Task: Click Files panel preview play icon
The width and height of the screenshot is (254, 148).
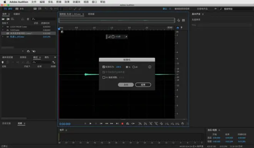Action: (x=23, y=51)
